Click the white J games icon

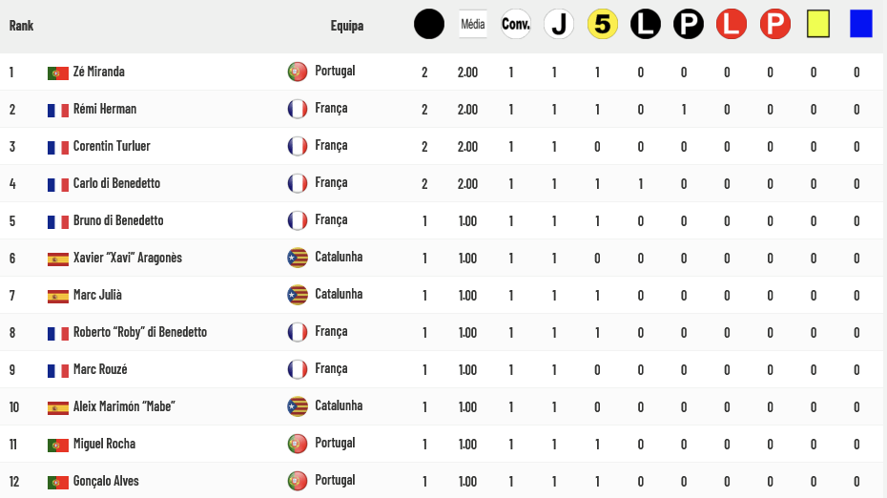559,25
